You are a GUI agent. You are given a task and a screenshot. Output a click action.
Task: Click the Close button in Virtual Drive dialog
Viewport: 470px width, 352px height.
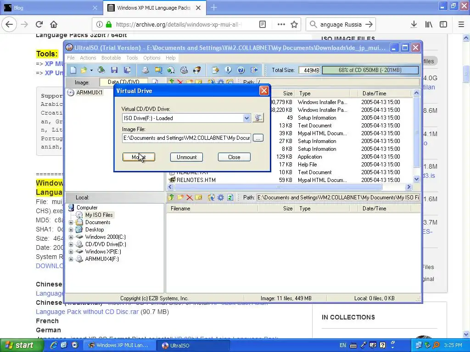234,157
